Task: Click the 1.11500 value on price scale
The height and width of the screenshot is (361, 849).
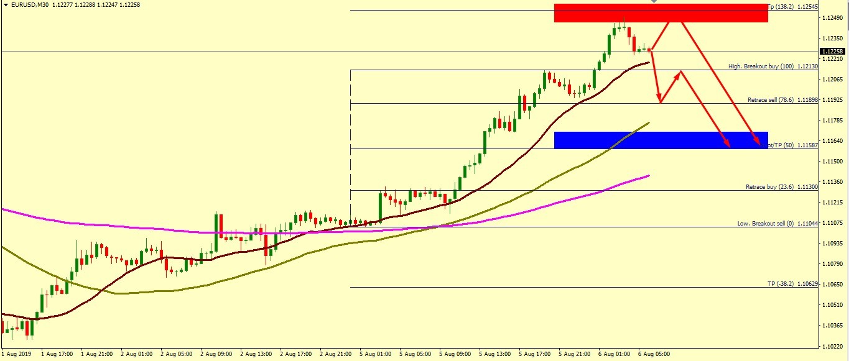Action: (832, 161)
